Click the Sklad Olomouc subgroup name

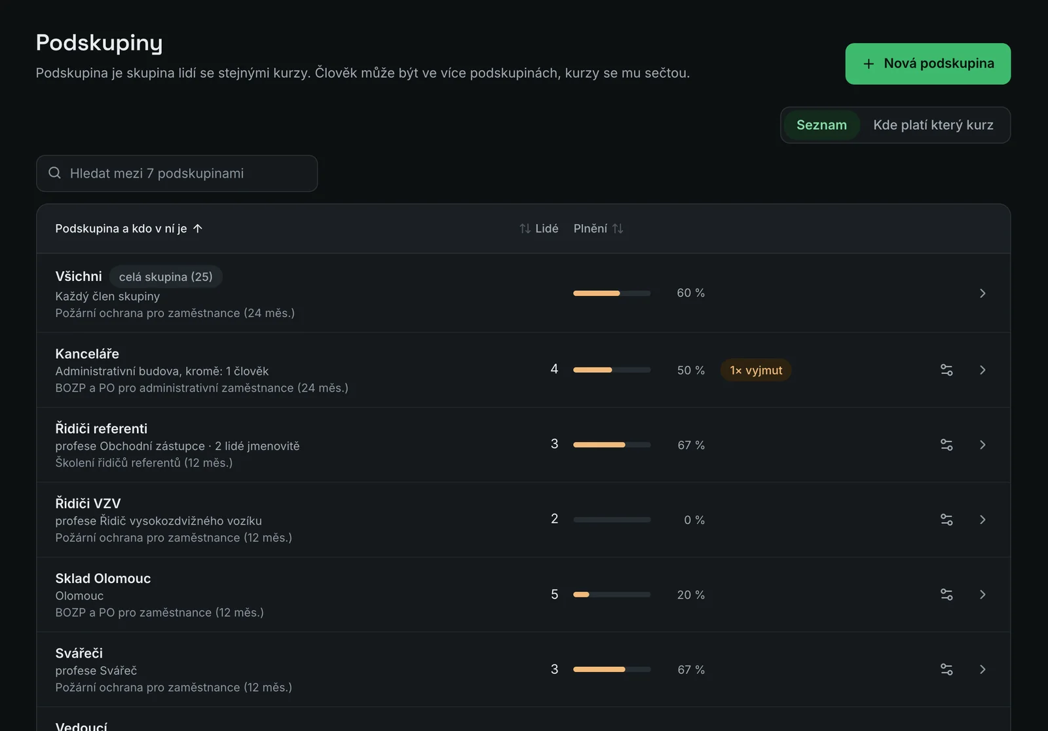(103, 578)
